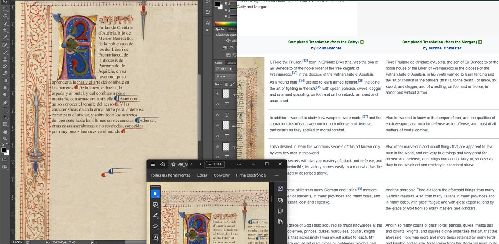Viewport: 499px width, 244px height.
Task: Toggle Quick Mask mode in Photoshop
Action: click(5, 159)
